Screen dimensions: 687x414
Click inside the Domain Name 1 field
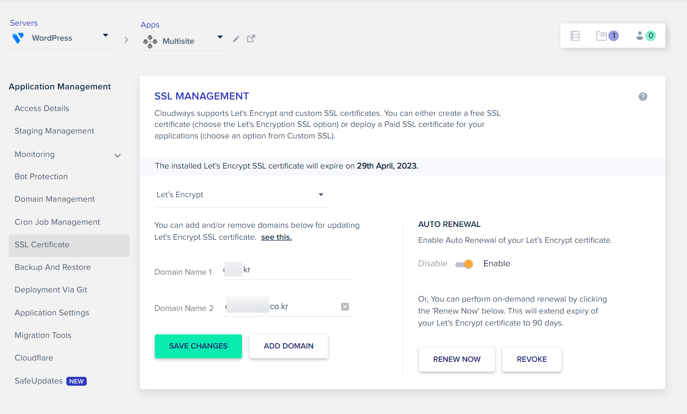tap(288, 269)
